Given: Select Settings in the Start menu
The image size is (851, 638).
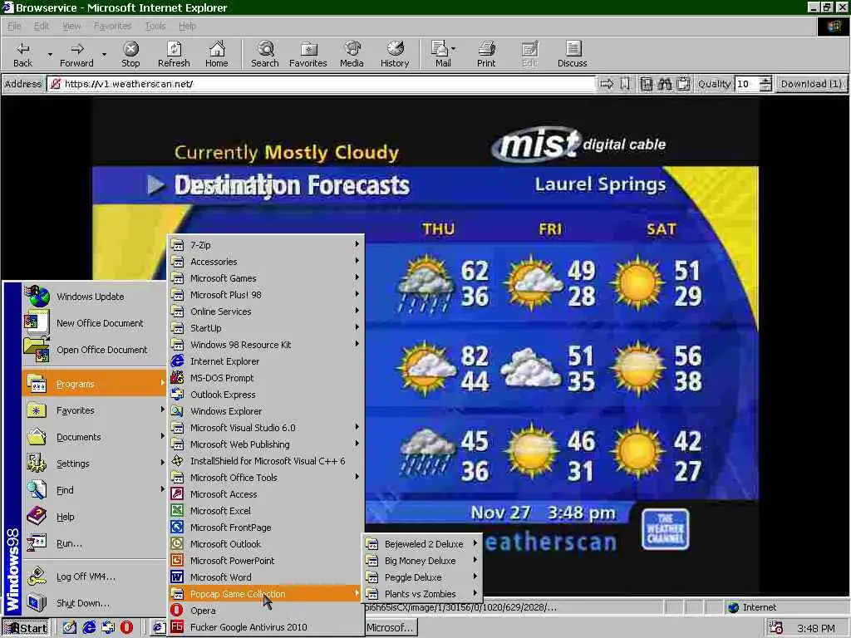Looking at the screenshot, I should (x=95, y=464).
